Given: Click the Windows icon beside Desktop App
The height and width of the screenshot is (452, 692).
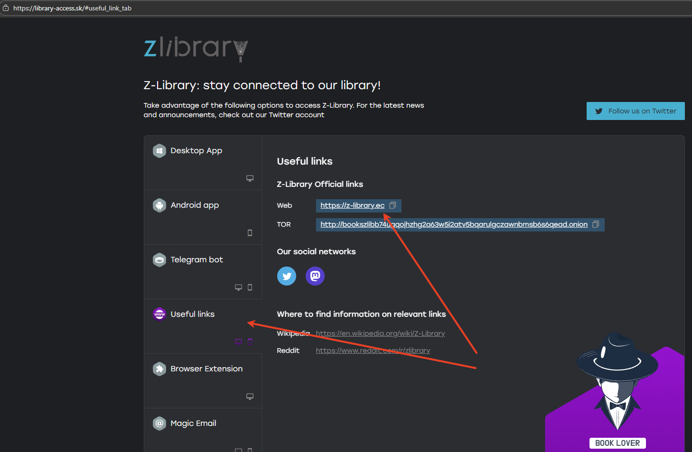Looking at the screenshot, I should point(159,150).
